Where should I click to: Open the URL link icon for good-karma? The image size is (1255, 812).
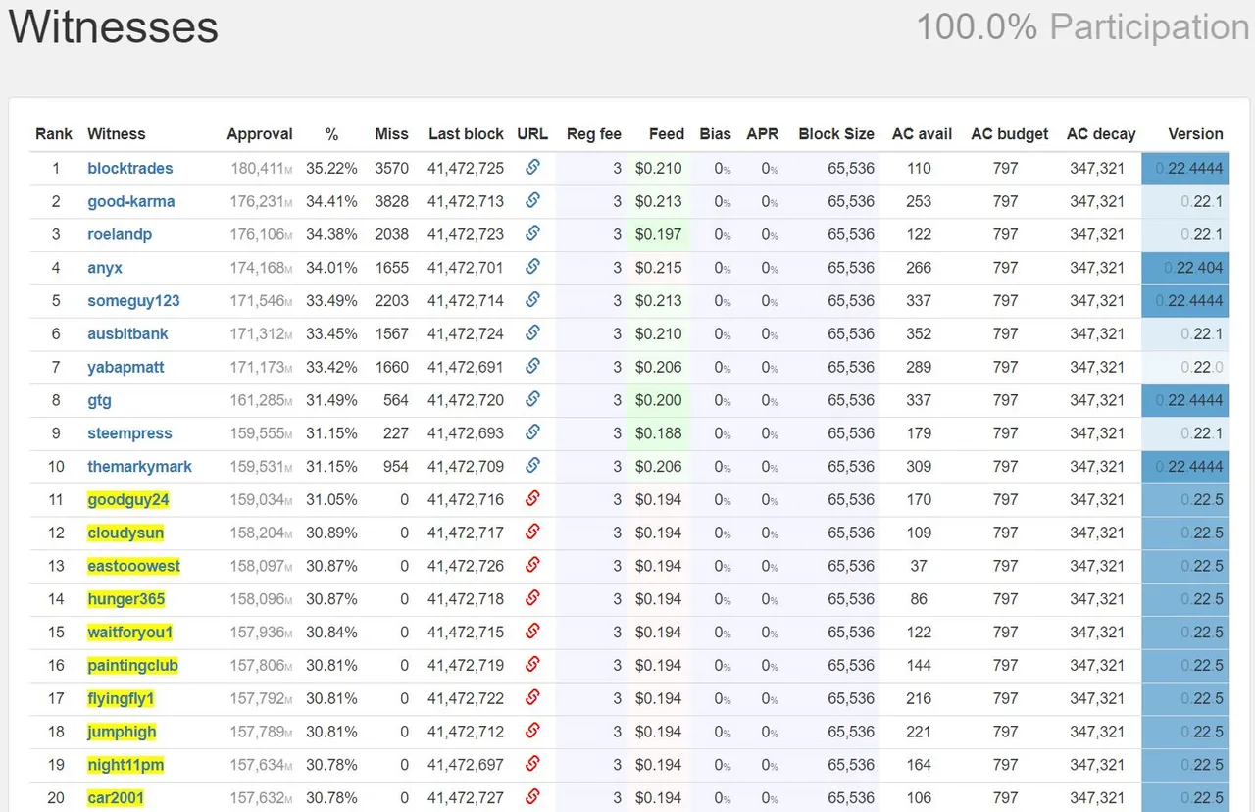[532, 200]
